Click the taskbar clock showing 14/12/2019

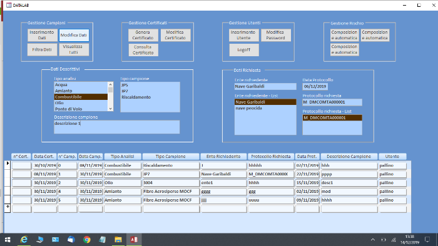pos(410,240)
